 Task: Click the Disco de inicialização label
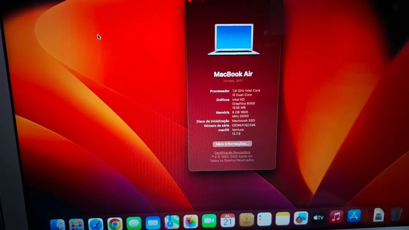click(x=213, y=121)
